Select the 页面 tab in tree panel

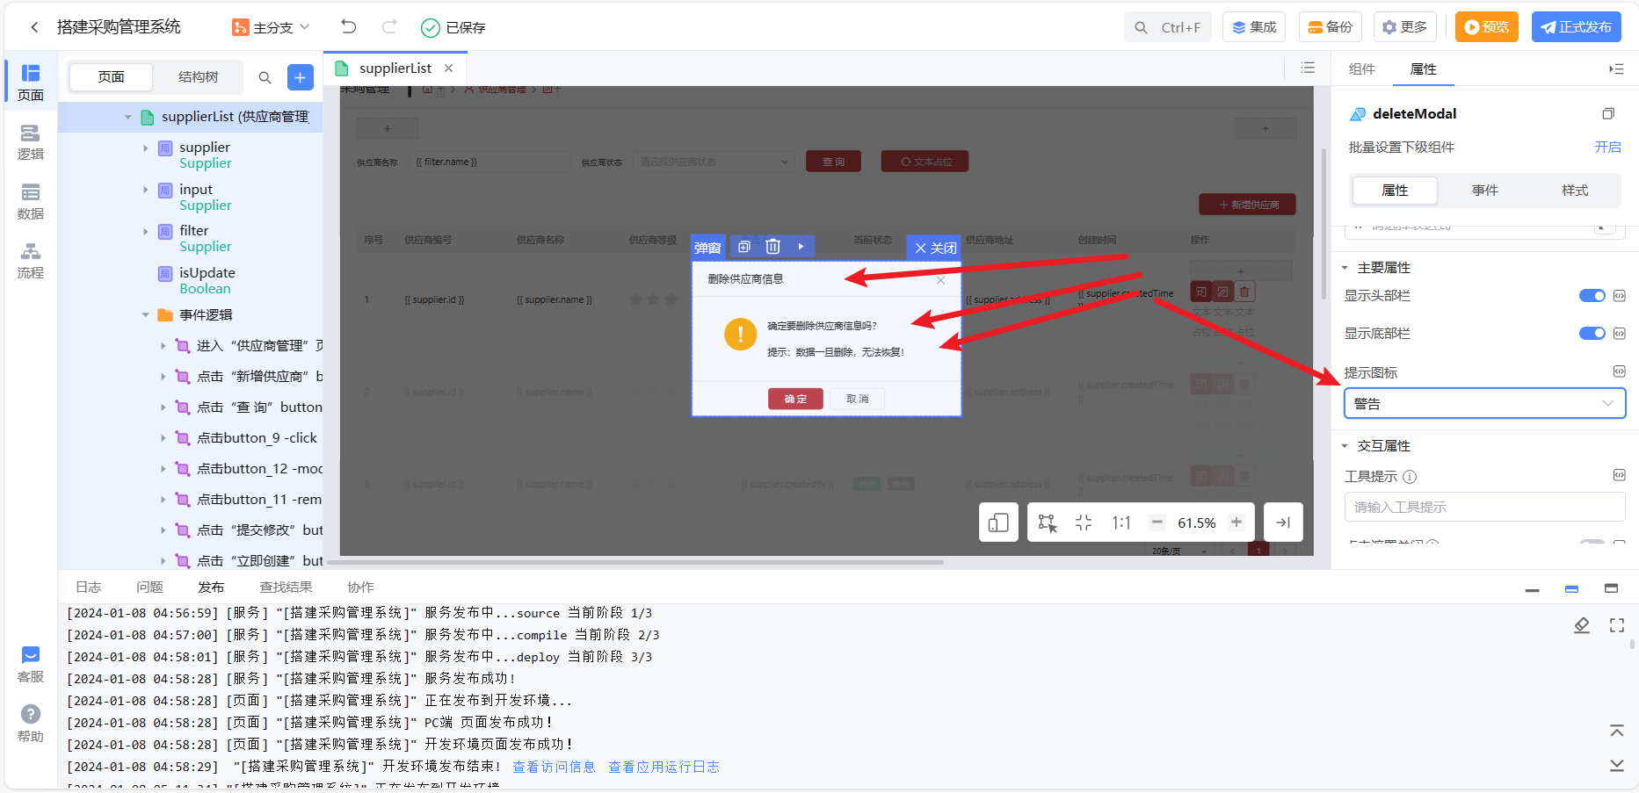point(111,77)
